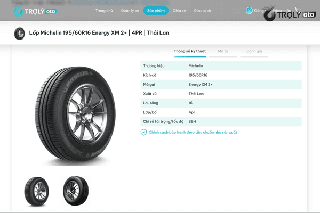Click the La-zăng value 16
The image size is (320, 213).
click(190, 103)
